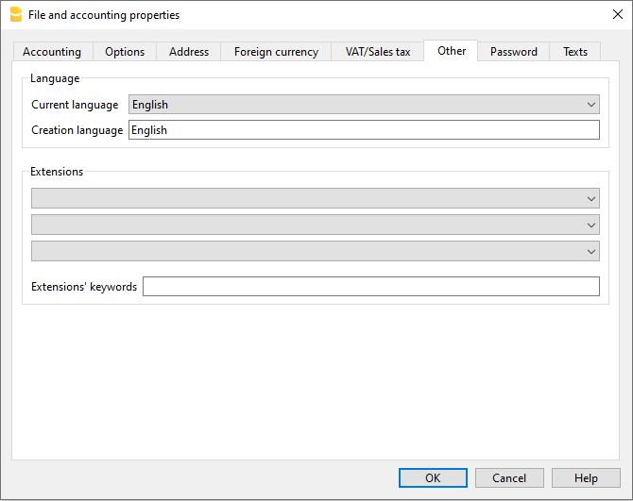Switch to the Password tab
Screen dimensions: 633x501
pos(514,52)
